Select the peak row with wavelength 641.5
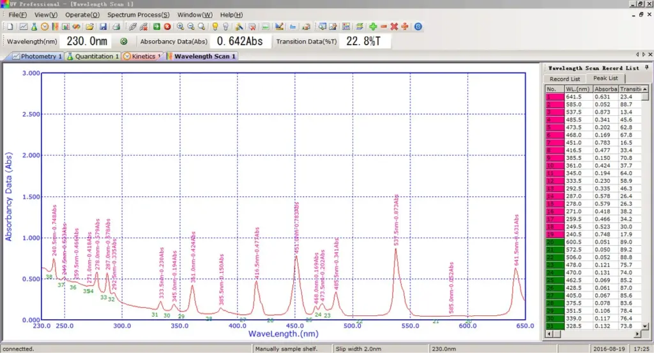This screenshot has width=654, height=353. coord(593,97)
